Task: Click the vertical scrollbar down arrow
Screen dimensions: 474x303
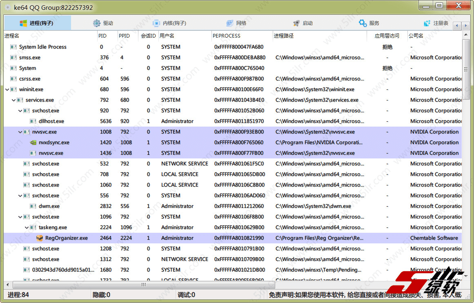Action: (x=466, y=276)
